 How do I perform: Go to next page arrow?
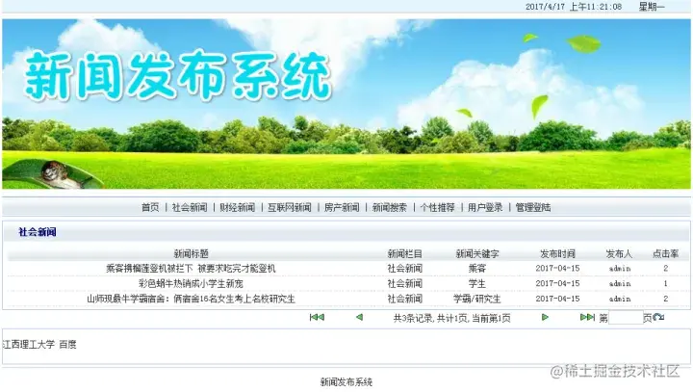point(545,317)
